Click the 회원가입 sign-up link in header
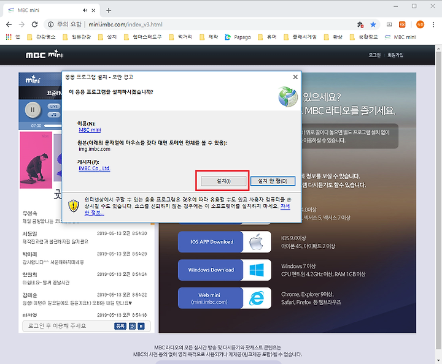The height and width of the screenshot is (364, 442). 395,55
